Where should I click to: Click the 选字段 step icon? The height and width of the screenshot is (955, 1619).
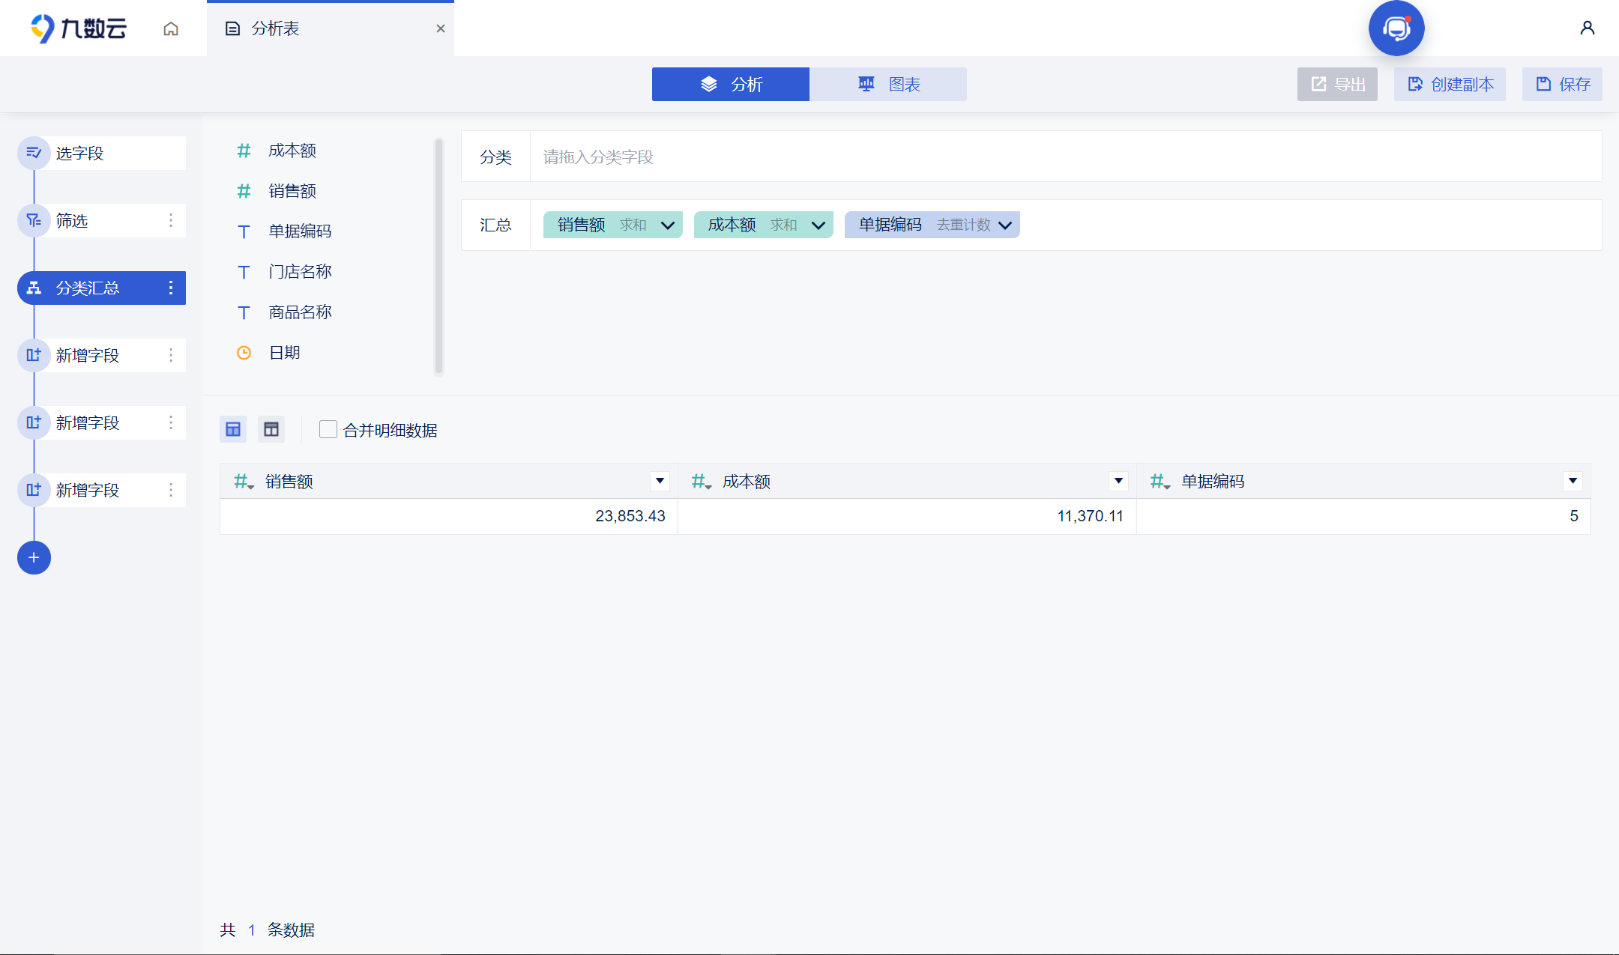(x=34, y=153)
